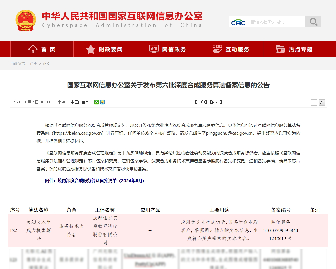
Task: Click the speech icon beside 互动服务
Action: click(217, 49)
